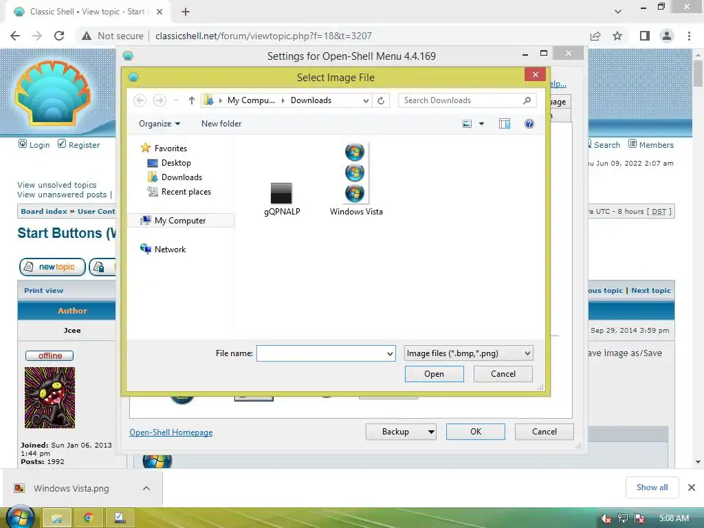Open a new Chrome tab
Image resolution: width=704 pixels, height=528 pixels.
(186, 12)
